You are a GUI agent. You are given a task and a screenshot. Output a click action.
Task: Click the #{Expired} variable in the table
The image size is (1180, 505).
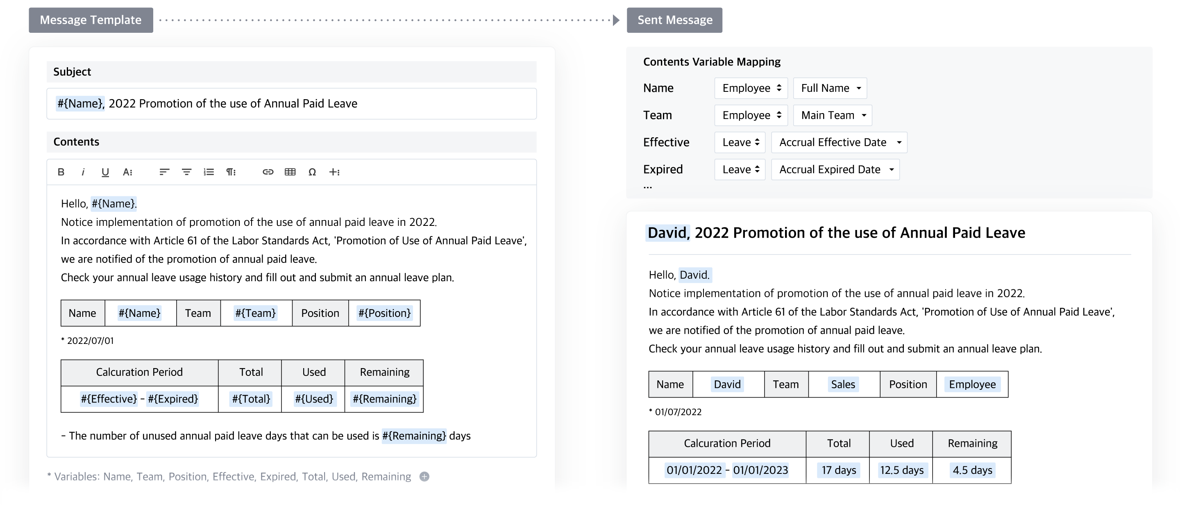tap(172, 399)
